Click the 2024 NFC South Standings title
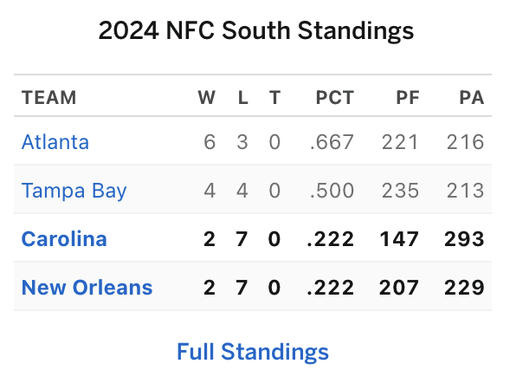 coord(256,30)
